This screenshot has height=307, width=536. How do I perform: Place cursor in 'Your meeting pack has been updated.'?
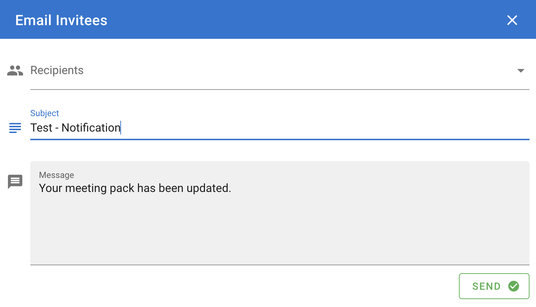pos(135,188)
